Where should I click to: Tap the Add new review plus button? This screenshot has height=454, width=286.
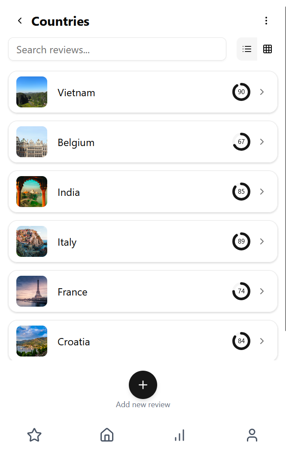pos(143,384)
